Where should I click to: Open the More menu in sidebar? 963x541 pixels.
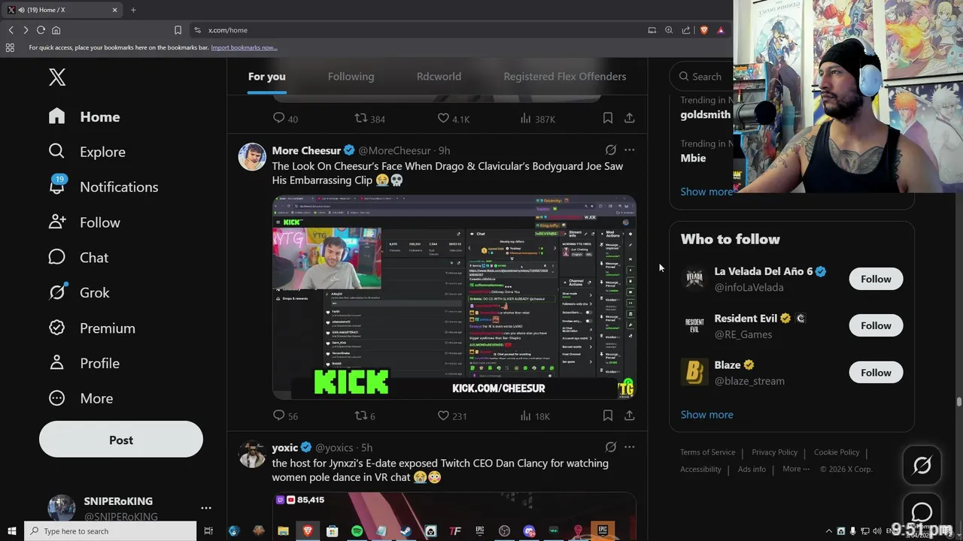[x=80, y=398]
